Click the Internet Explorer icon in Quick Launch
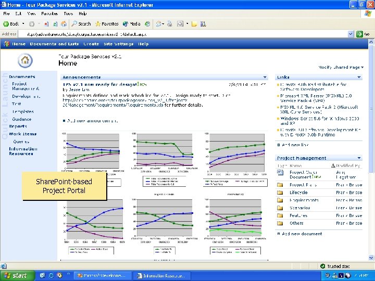The width and height of the screenshot is (375, 281). click(51, 275)
